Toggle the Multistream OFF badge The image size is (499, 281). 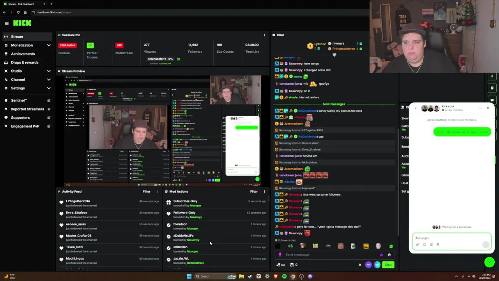point(119,45)
